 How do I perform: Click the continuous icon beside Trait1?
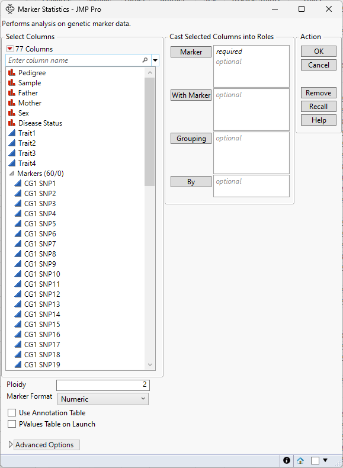[x=12, y=133]
